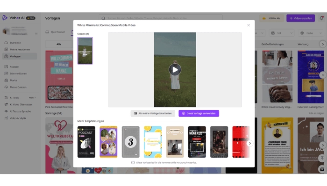Viewport: 327px width, 186px height.
Task: Open Meine Kreationen in sidebar
Action: click(x=20, y=49)
